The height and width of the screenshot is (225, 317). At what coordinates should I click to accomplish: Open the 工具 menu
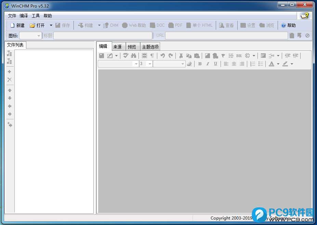36,16
